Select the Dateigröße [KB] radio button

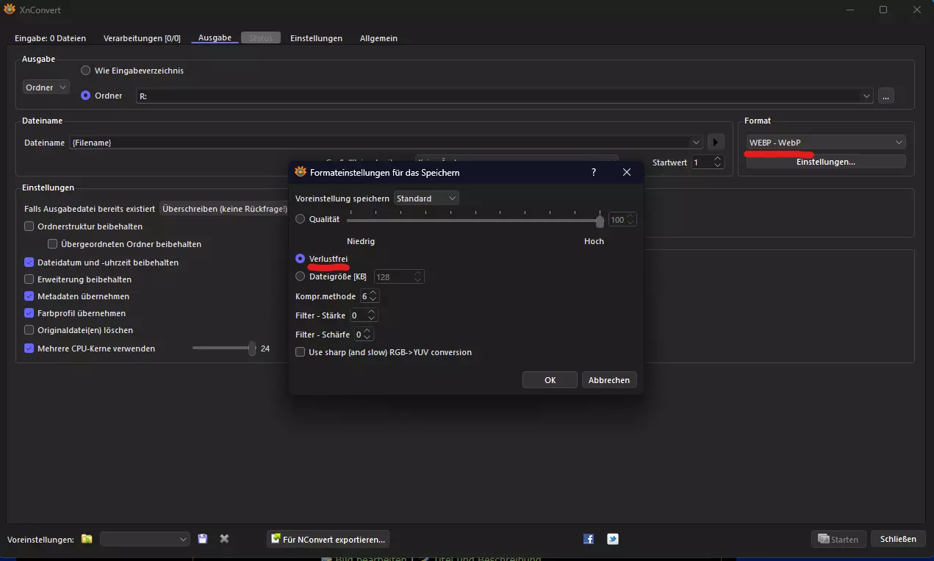(x=300, y=276)
